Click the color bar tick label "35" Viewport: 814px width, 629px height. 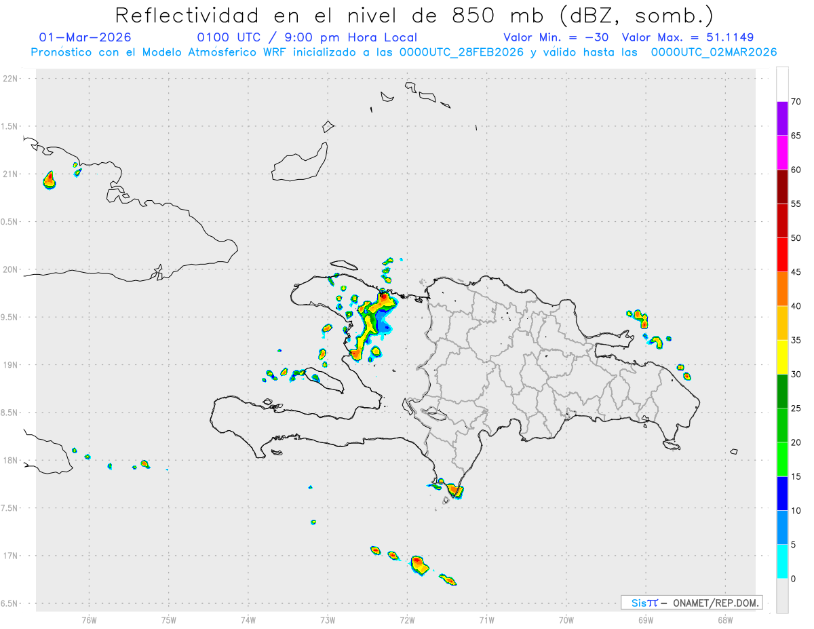pyautogui.click(x=796, y=340)
